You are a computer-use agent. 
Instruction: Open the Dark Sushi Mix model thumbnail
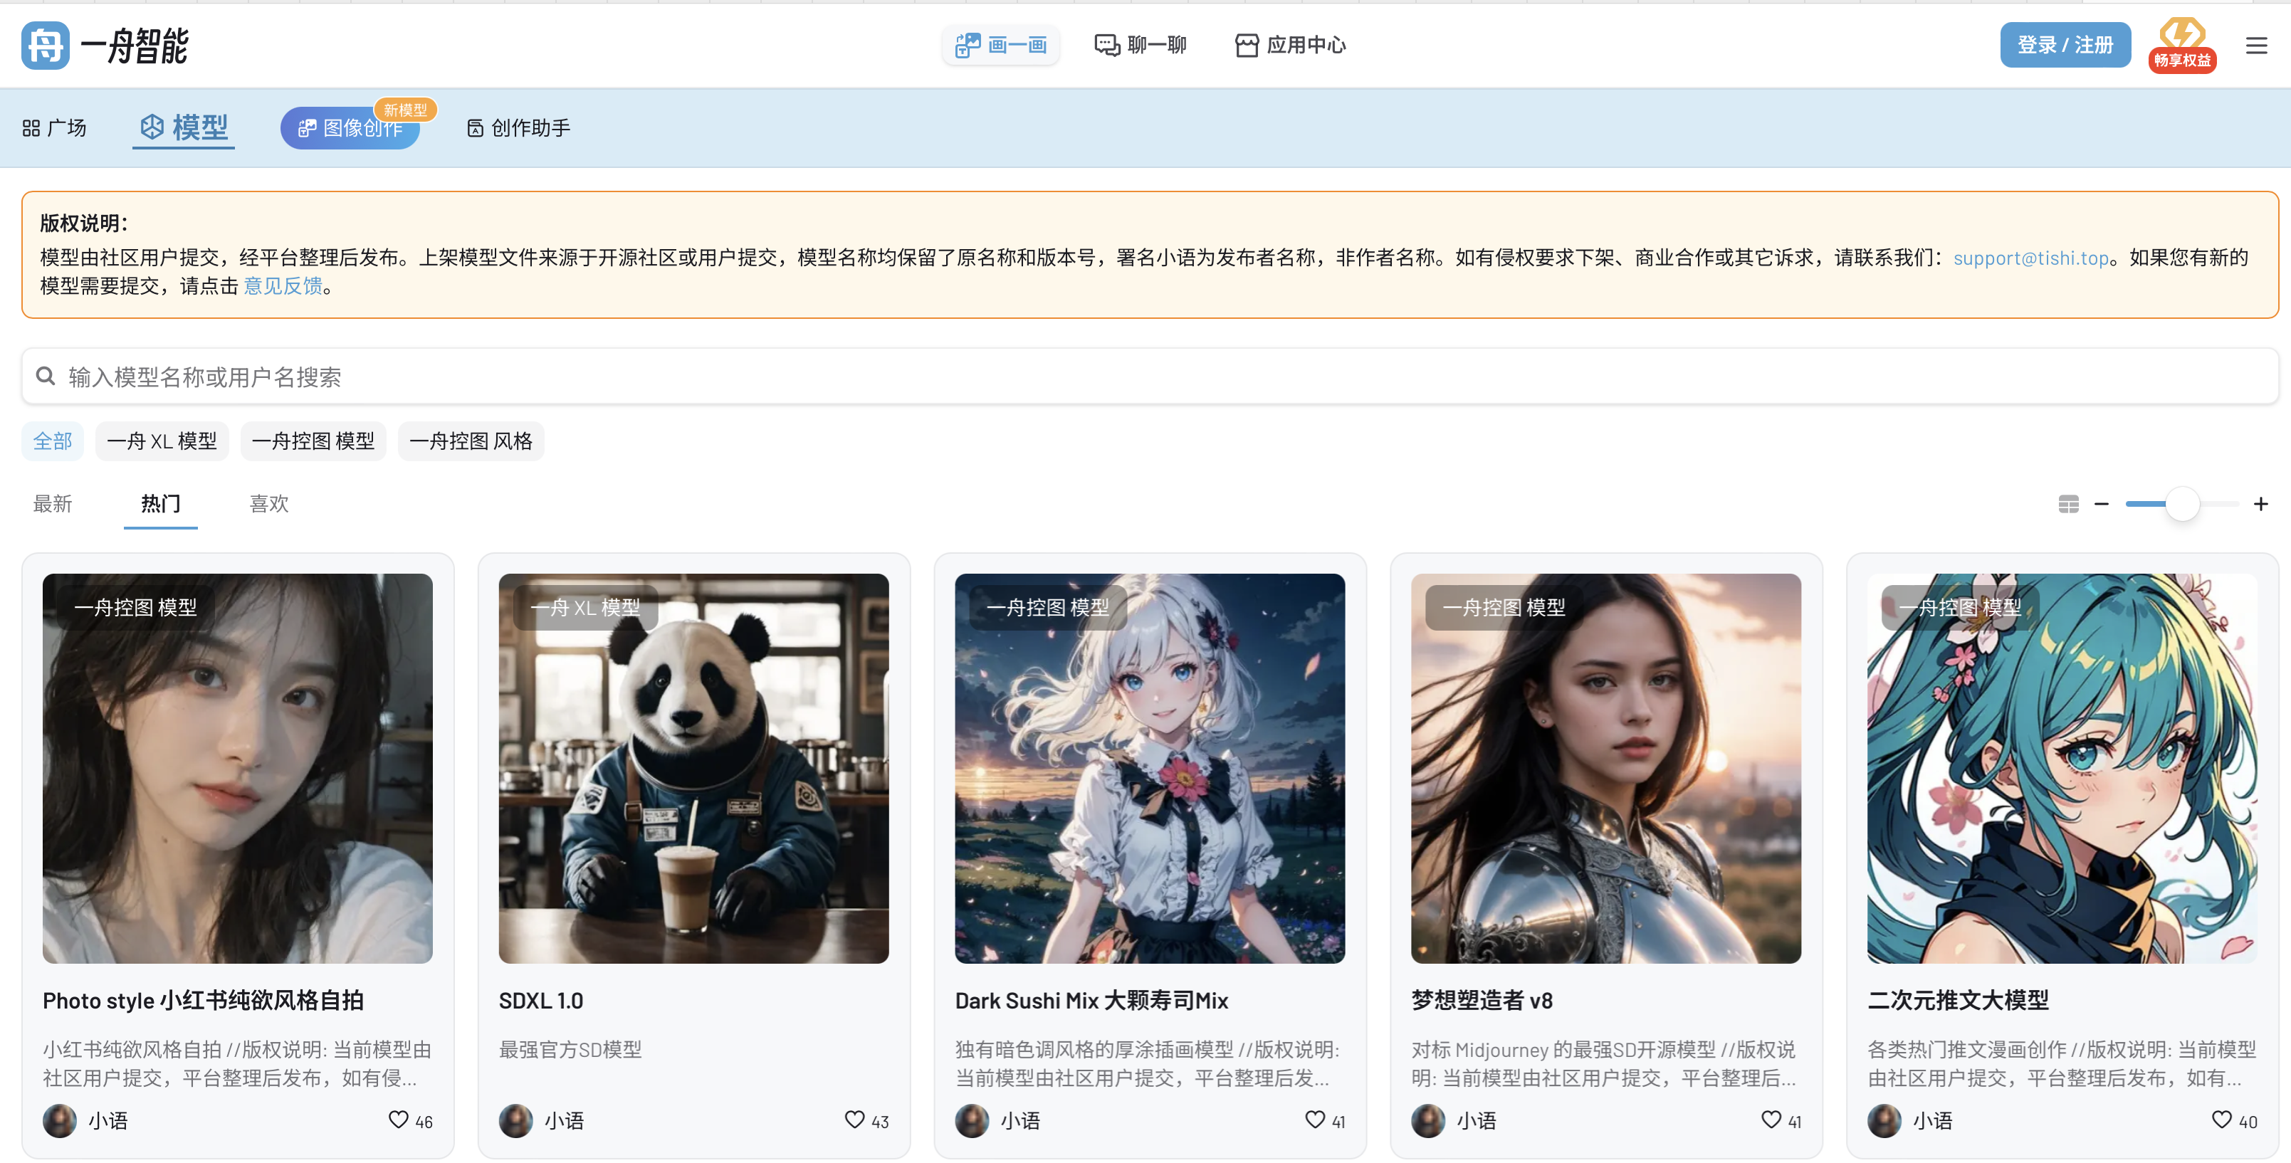pos(1149,768)
